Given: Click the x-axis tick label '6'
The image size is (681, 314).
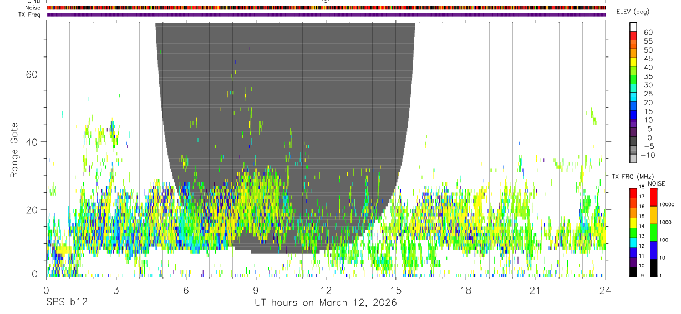Looking at the screenshot, I should click(186, 290).
